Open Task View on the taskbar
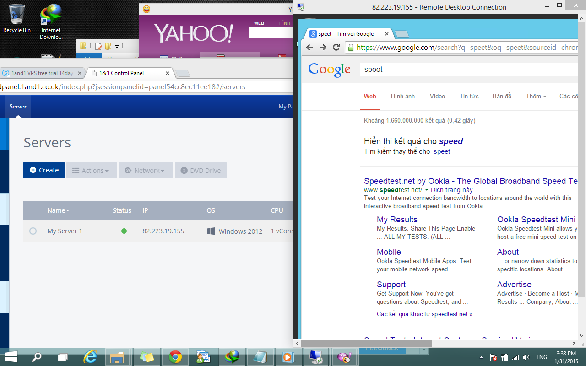 coord(63,357)
